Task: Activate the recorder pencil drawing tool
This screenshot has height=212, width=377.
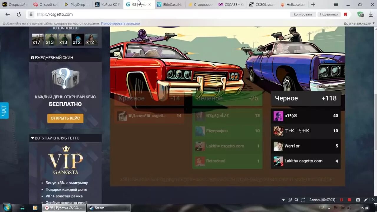Action: tap(366, 200)
